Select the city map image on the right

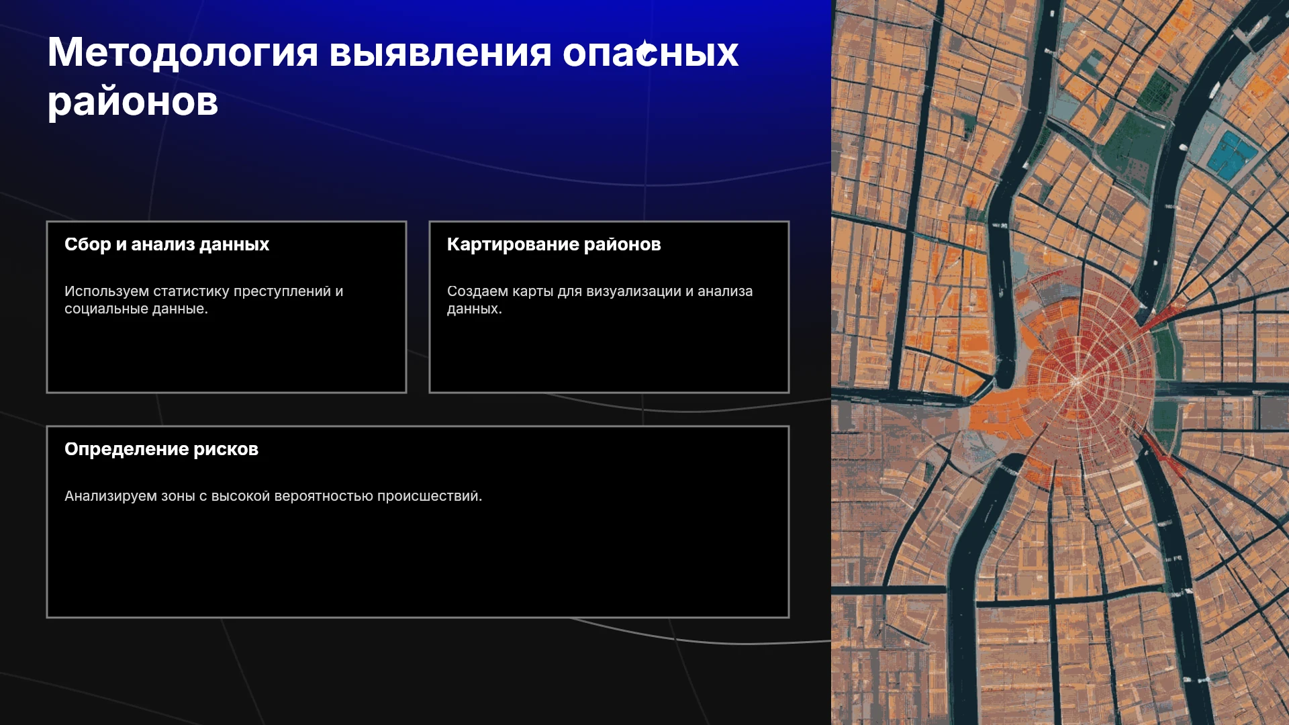1060,362
